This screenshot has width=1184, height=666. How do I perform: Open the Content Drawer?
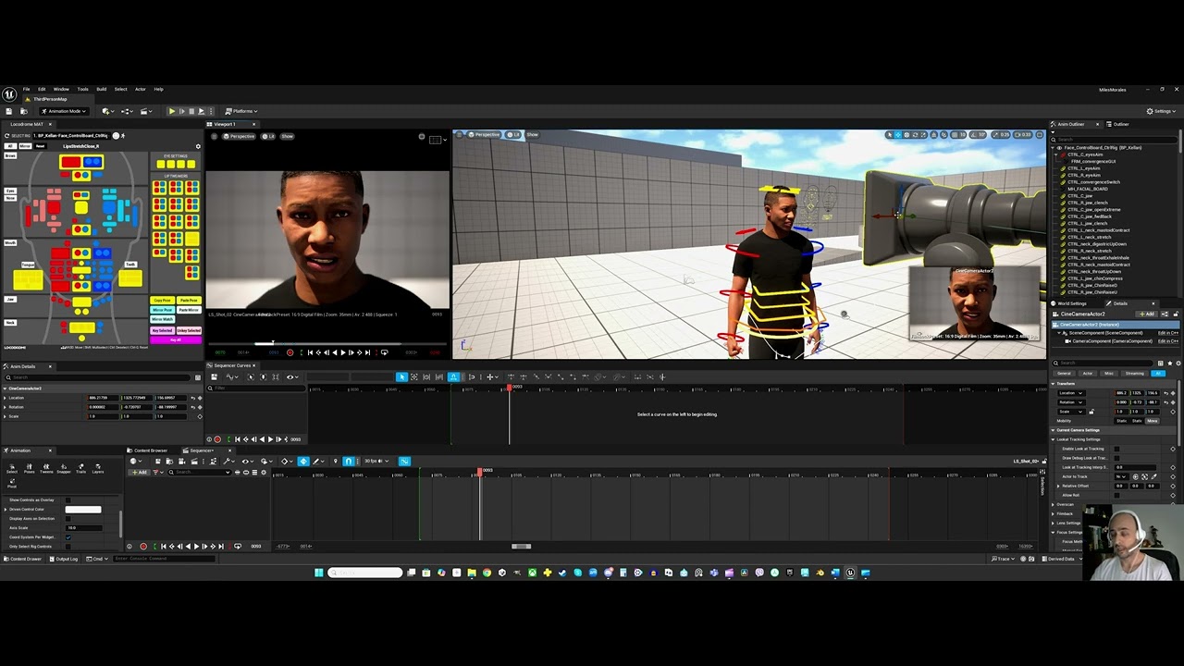point(22,559)
